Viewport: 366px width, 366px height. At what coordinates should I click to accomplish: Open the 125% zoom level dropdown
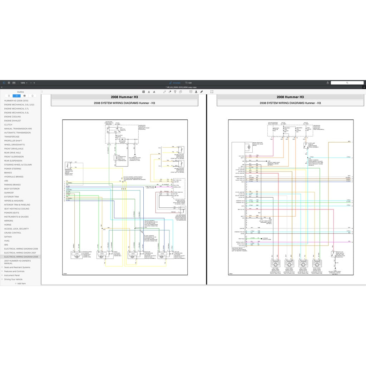point(23,83)
